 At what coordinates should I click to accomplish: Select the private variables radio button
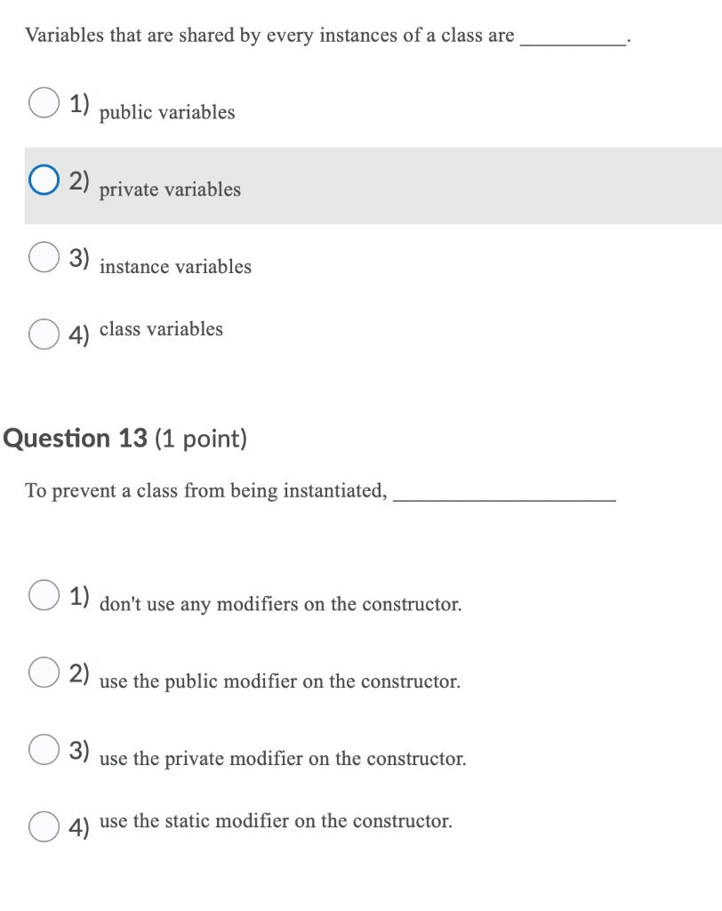44,180
